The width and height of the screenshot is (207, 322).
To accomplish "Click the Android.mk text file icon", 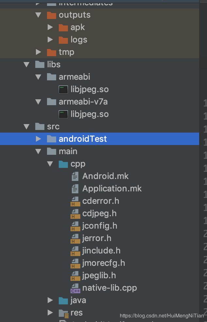I will [x=75, y=176].
